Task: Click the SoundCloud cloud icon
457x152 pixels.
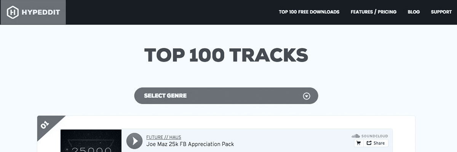Action: (x=355, y=136)
